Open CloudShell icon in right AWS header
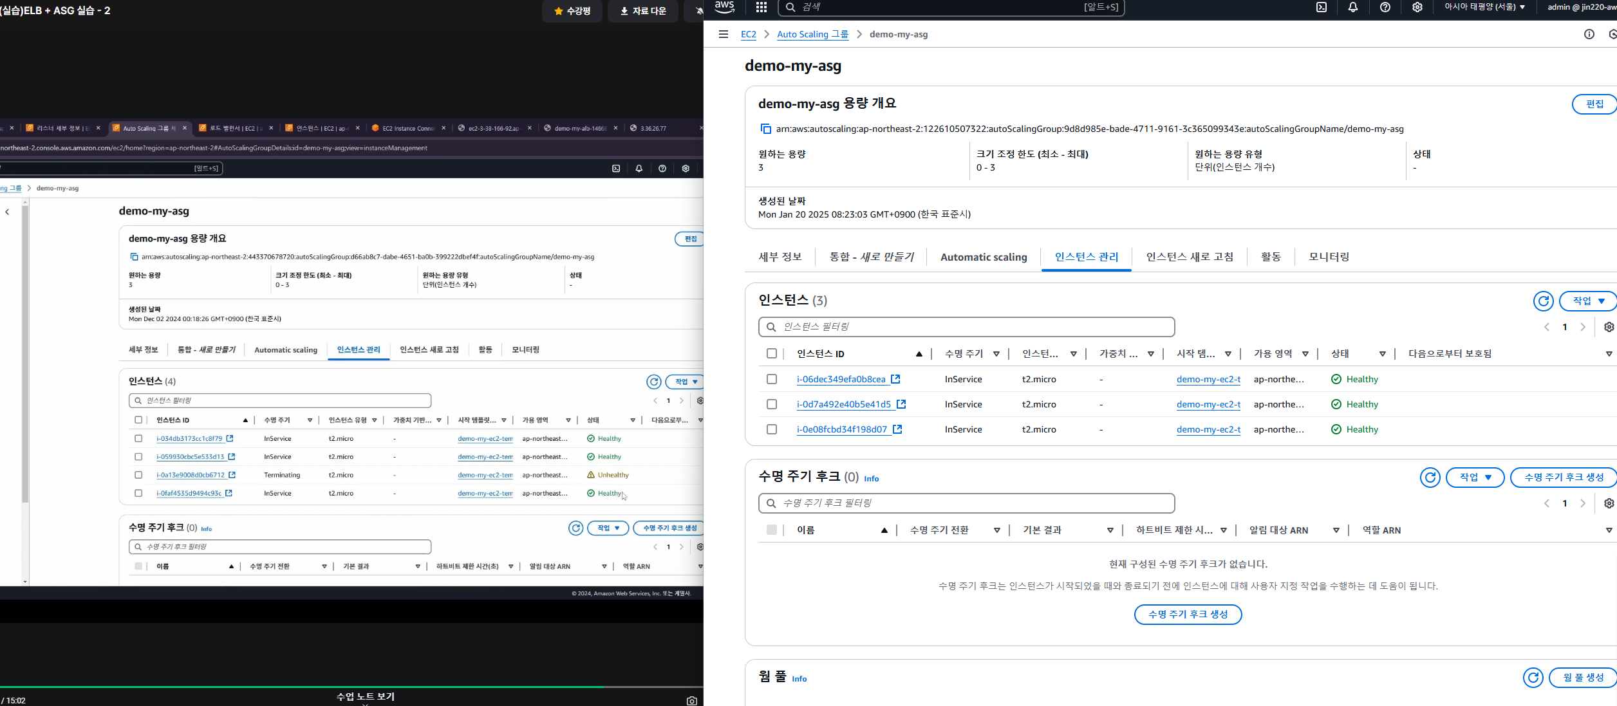This screenshot has width=1617, height=706. (1322, 7)
